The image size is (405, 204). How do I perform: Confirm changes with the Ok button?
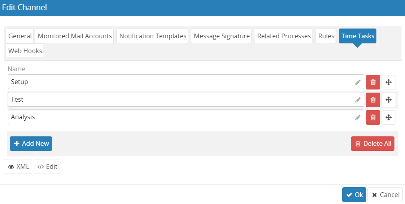[354, 195]
